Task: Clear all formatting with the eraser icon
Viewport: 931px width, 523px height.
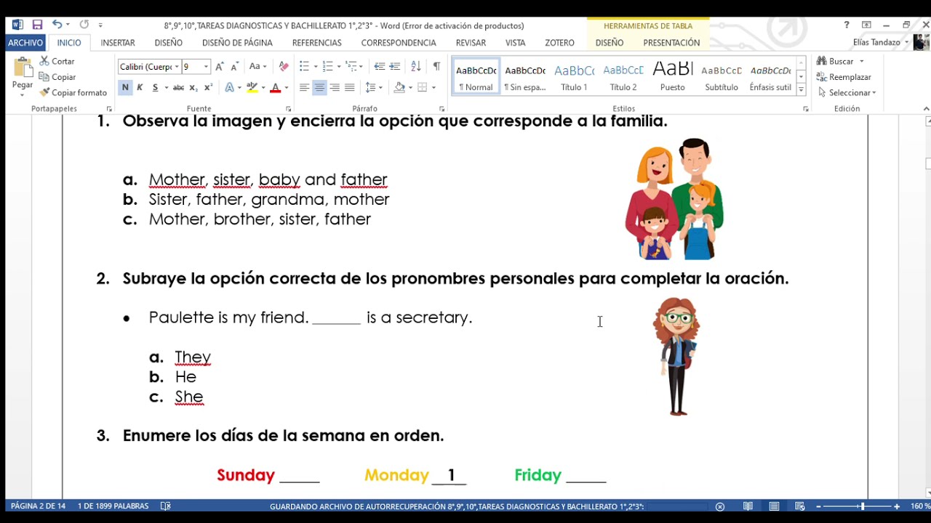Action: 284,67
